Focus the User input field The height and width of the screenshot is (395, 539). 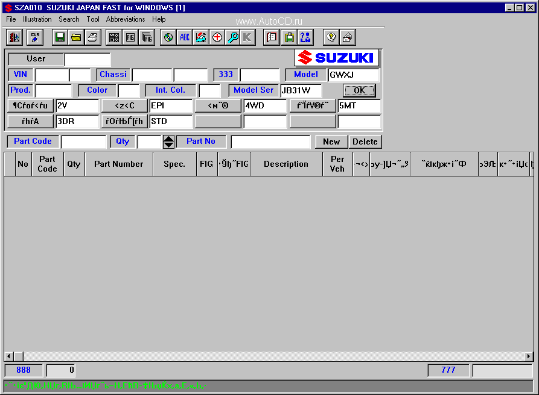pos(88,60)
